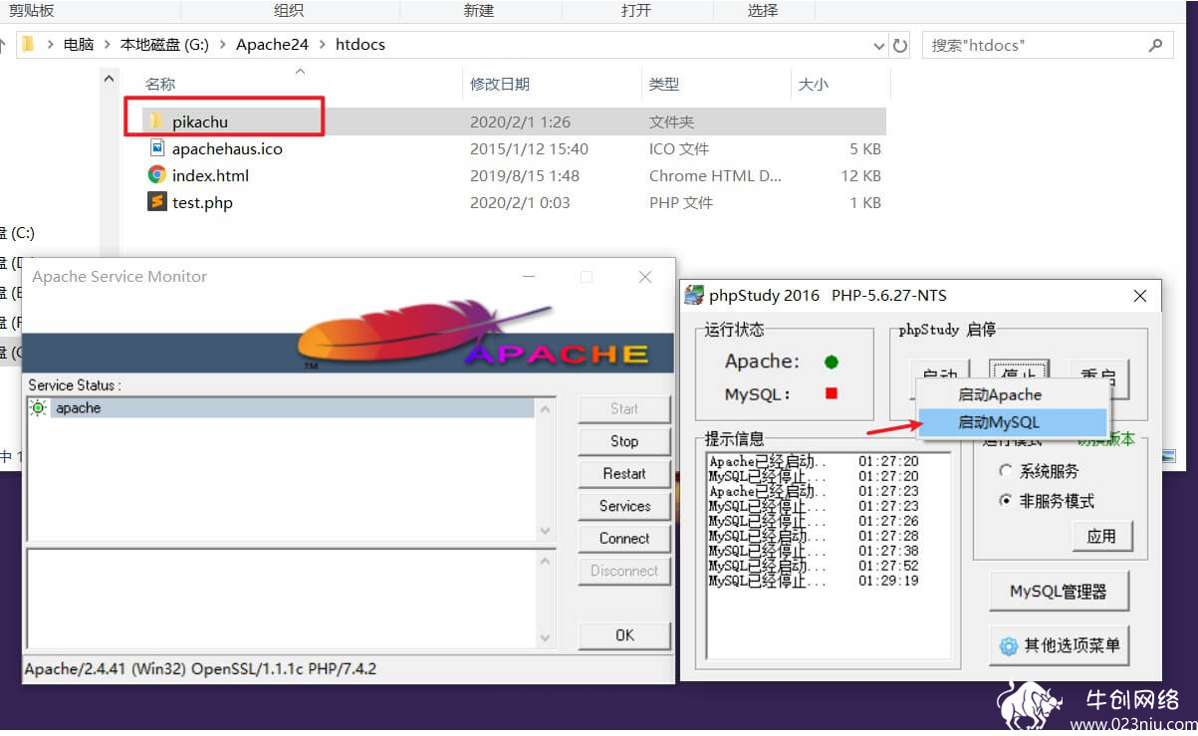Click OK in Apache Service Monitor
1198x736 pixels.
[x=624, y=634]
